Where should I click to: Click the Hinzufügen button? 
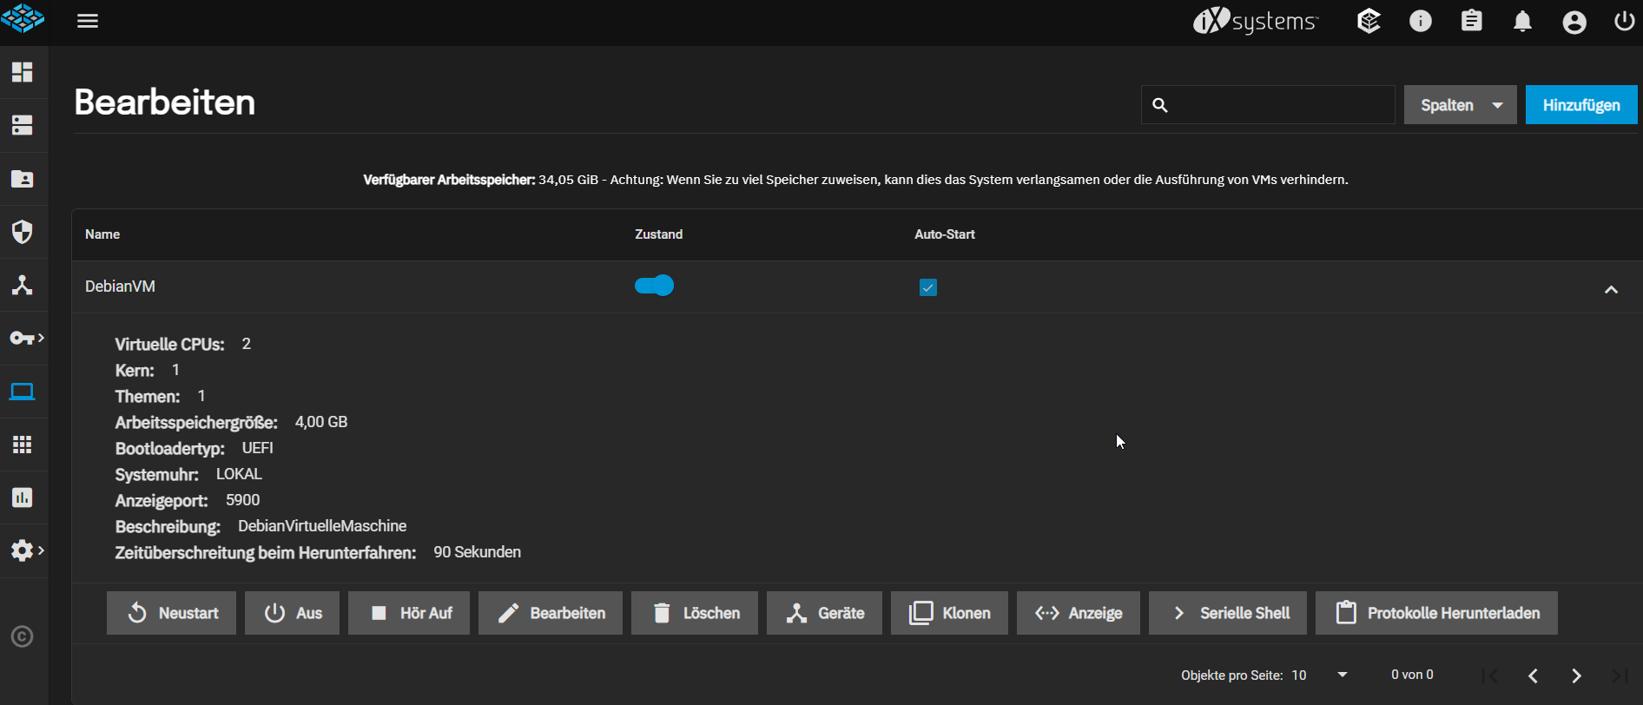(1580, 105)
